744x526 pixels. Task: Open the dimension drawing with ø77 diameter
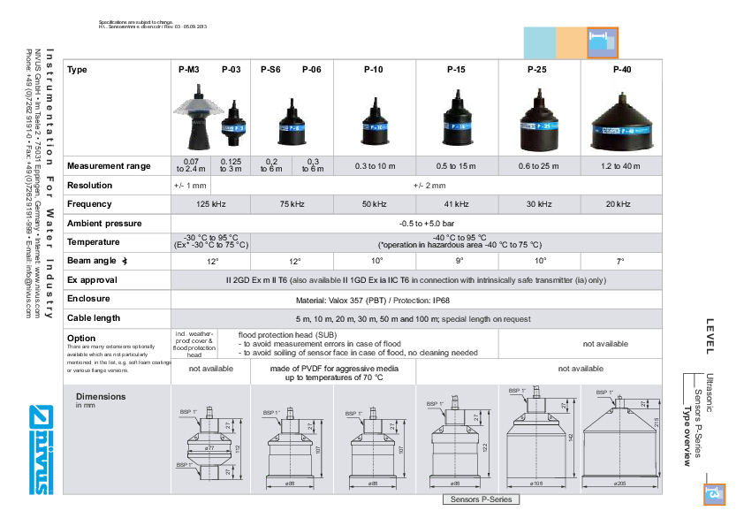pyautogui.click(x=209, y=442)
